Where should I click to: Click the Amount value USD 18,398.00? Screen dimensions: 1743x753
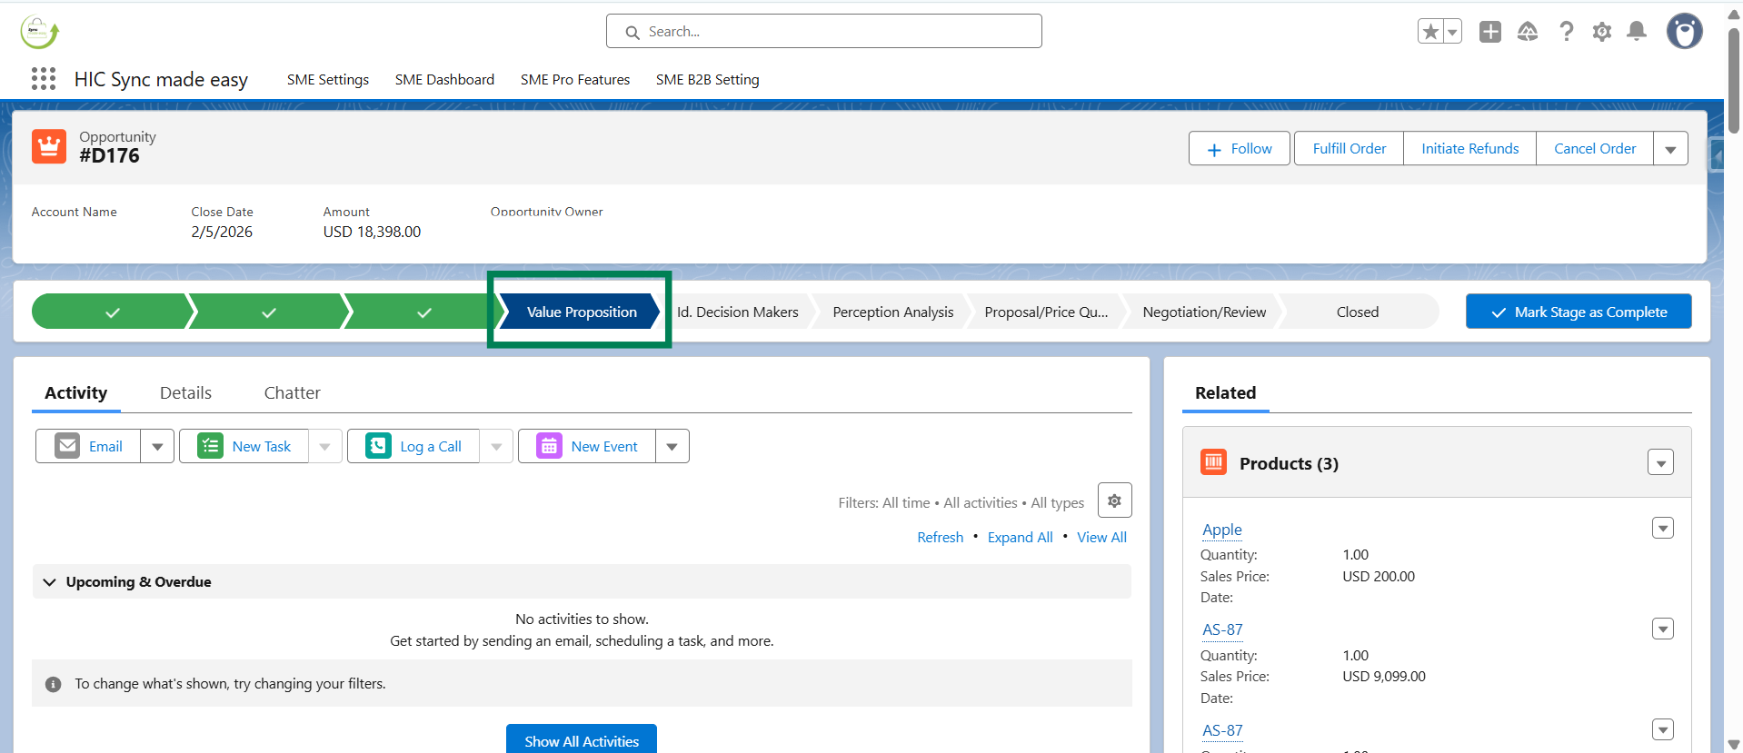tap(372, 233)
